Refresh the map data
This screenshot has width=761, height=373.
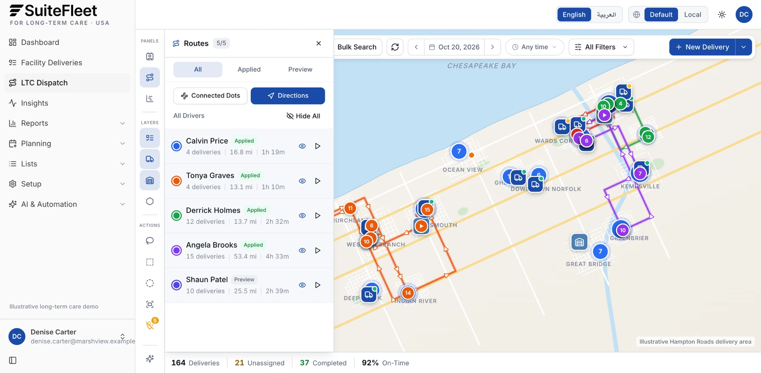(x=395, y=47)
